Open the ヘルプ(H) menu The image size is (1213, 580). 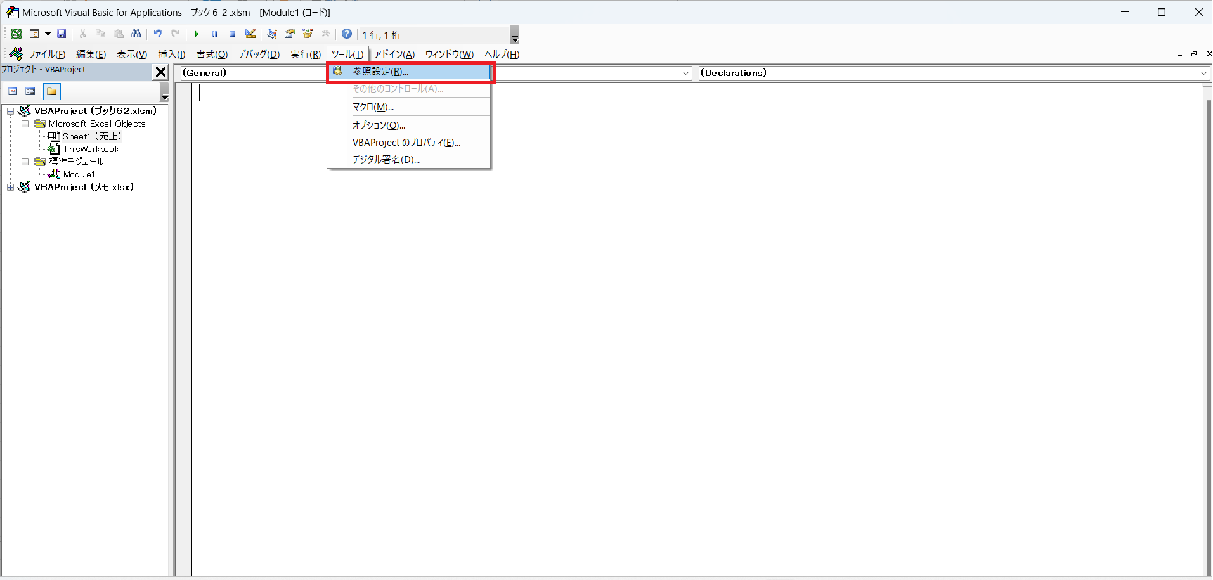[502, 55]
